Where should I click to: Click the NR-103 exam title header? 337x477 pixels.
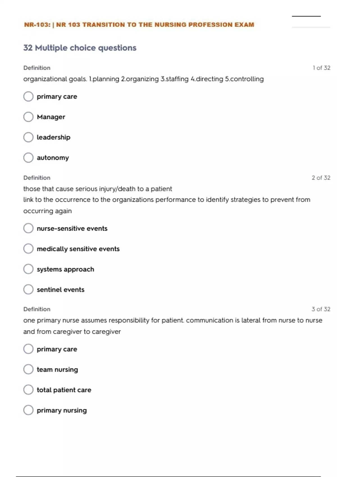click(139, 25)
